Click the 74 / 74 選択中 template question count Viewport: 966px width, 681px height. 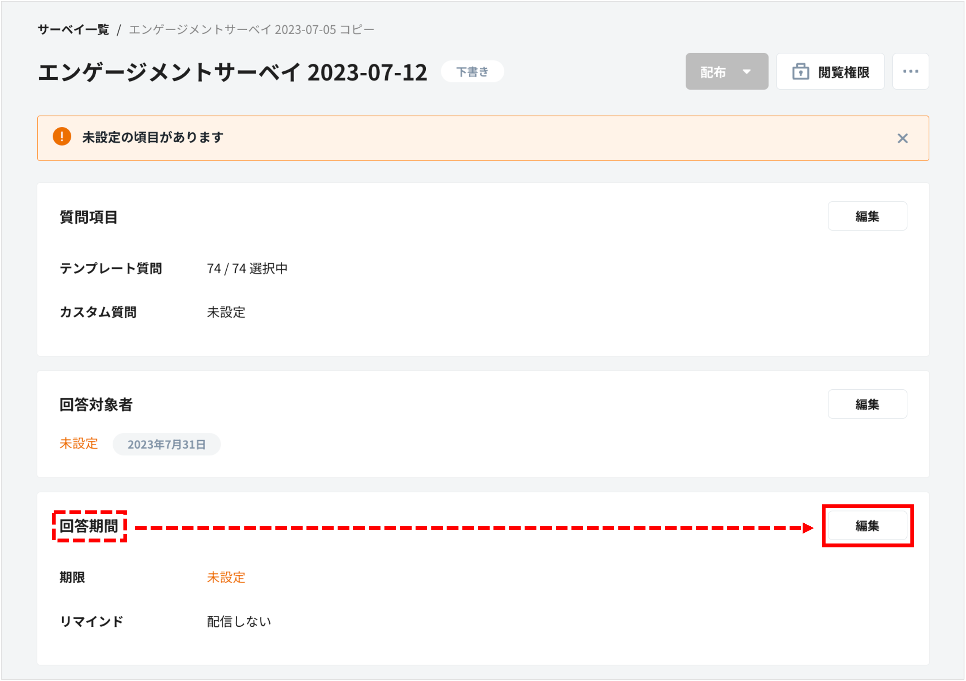[x=247, y=269]
